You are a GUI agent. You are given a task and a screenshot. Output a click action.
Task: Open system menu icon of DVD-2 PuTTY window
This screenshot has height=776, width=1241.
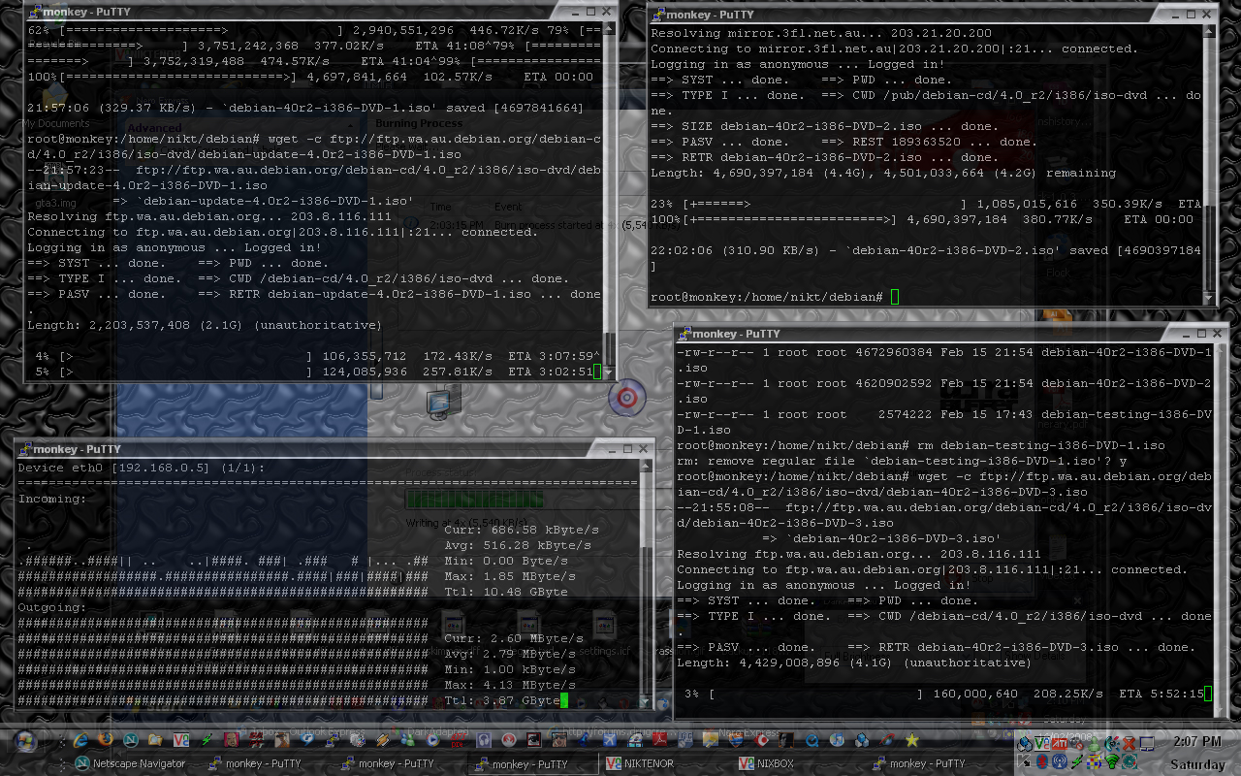tap(658, 15)
